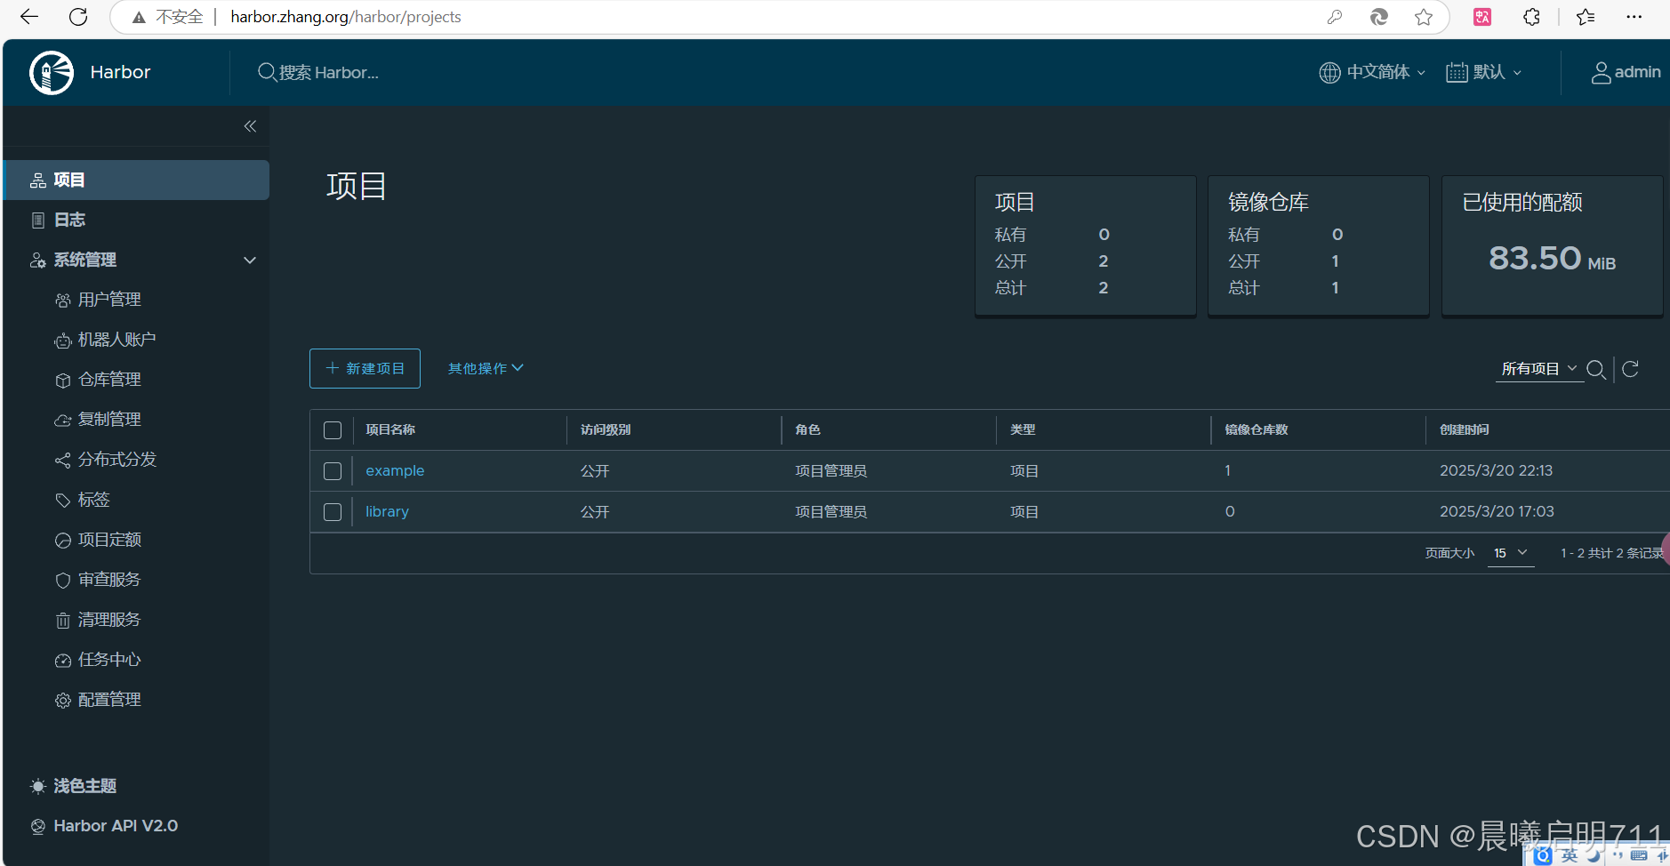
Task: Click the browser reload icon
Action: click(x=78, y=17)
